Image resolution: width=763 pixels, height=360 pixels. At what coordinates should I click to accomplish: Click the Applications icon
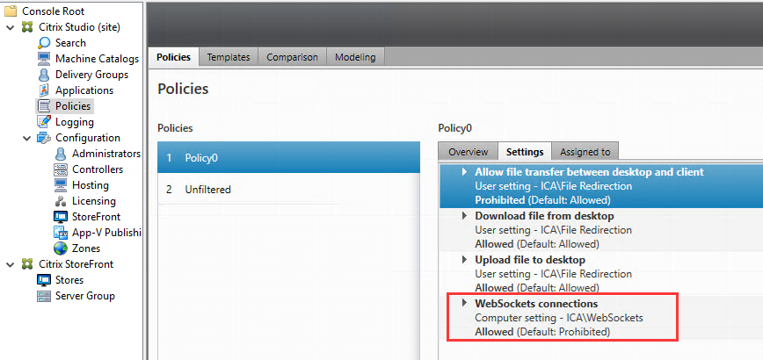(44, 90)
